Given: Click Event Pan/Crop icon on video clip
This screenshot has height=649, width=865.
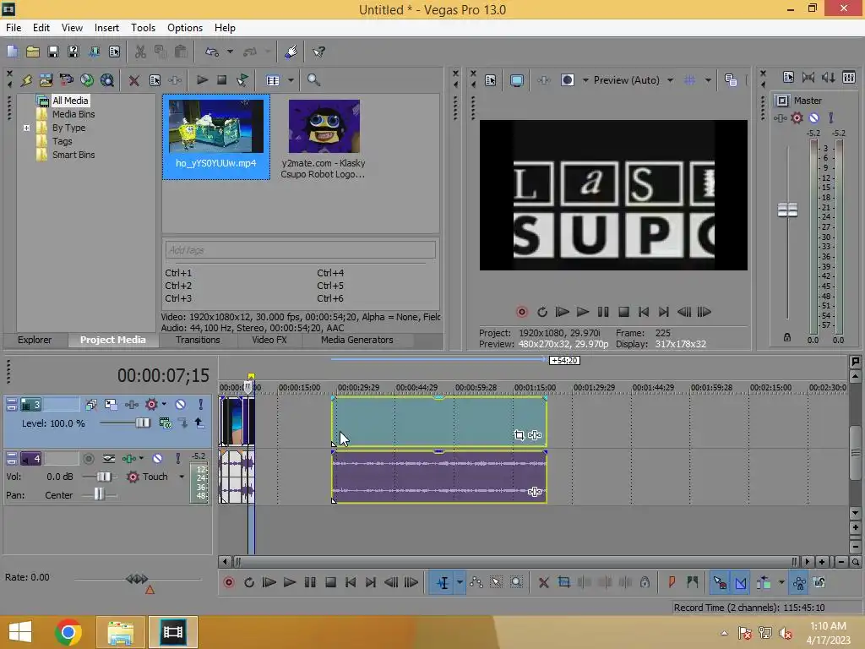Looking at the screenshot, I should (520, 435).
